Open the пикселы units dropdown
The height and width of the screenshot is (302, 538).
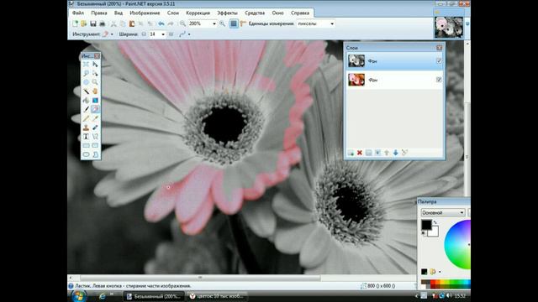332,23
